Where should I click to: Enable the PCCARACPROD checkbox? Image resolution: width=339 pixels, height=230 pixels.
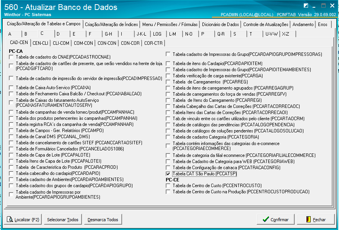tap(11, 167)
